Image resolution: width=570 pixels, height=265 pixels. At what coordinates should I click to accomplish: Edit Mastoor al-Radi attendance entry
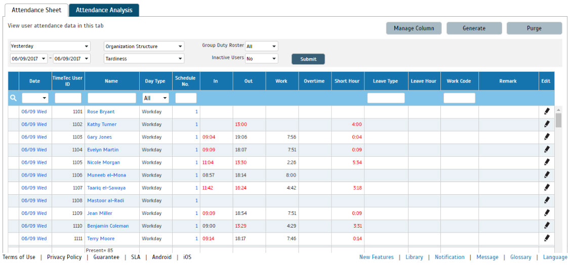tap(547, 200)
